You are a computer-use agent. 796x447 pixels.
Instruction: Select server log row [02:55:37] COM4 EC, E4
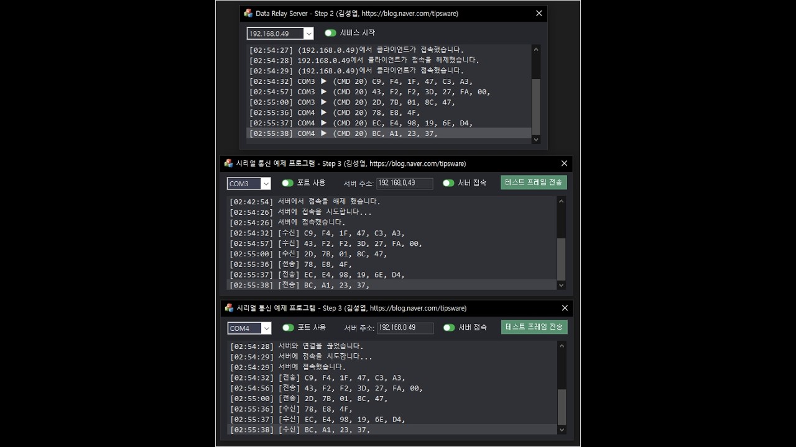[389, 123]
